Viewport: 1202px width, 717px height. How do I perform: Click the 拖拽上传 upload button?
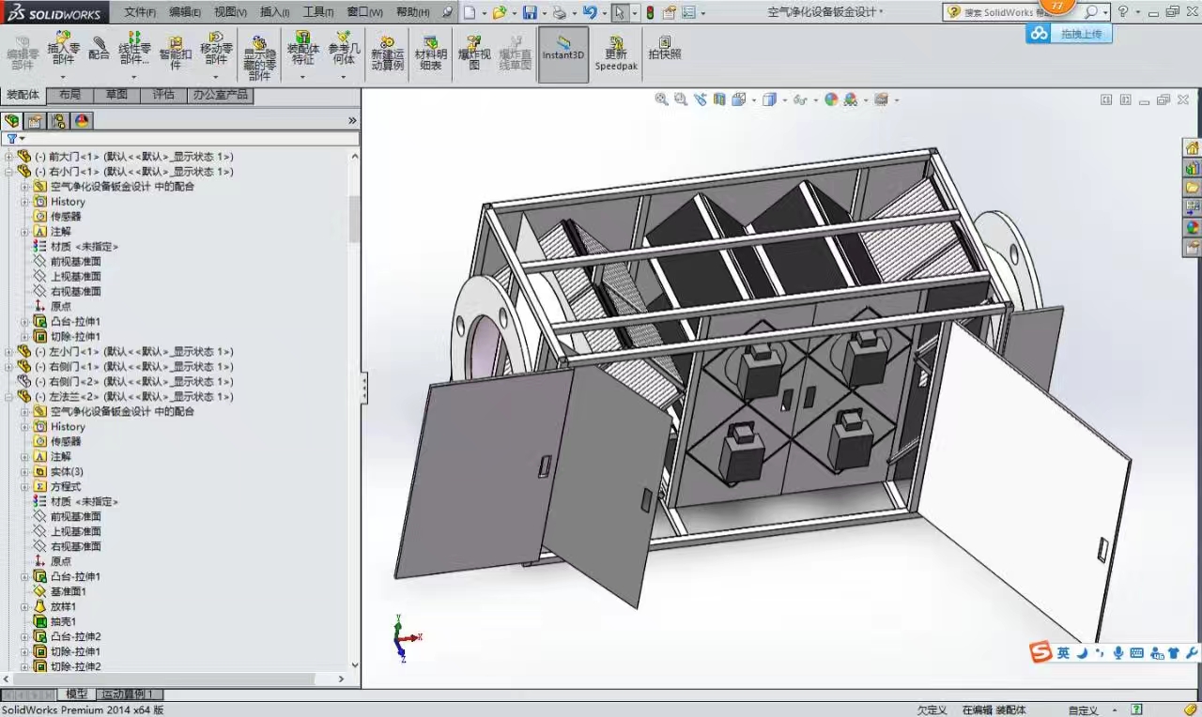point(1070,33)
